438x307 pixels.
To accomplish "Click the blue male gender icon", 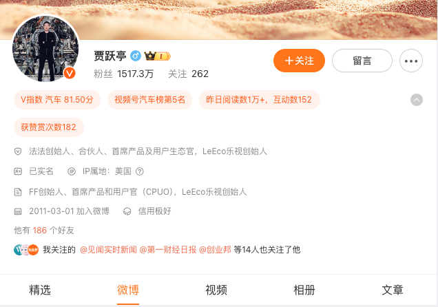I will [136, 56].
